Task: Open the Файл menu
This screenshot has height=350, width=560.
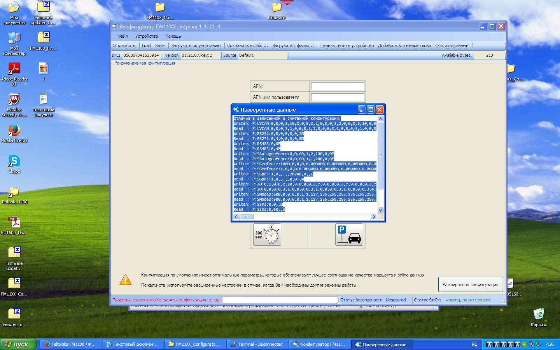Action: (122, 36)
